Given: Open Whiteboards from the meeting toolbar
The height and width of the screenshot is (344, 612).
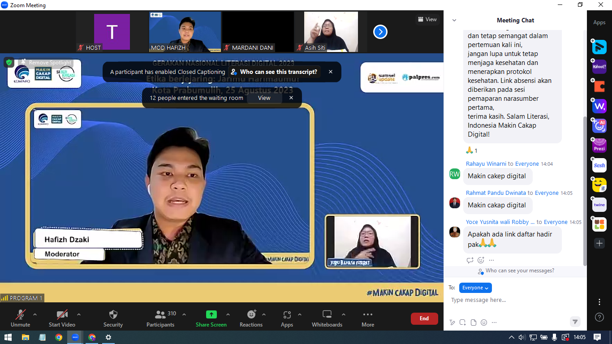Looking at the screenshot, I should 327,318.
